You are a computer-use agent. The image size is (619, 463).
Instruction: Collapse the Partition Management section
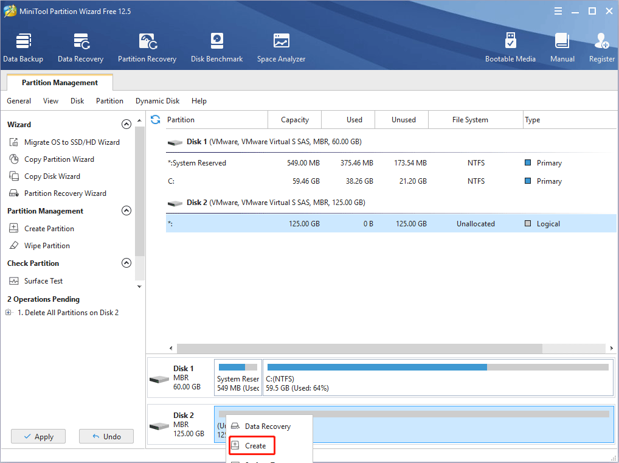[x=126, y=211]
